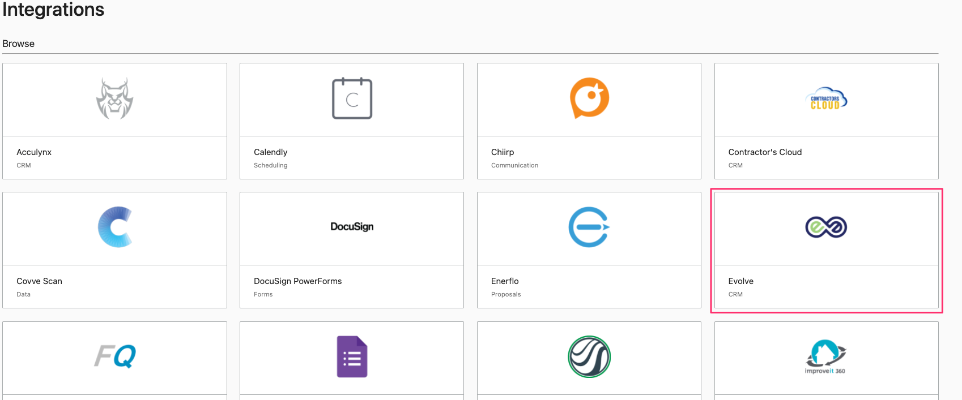Click the Communication label under Chiirp
This screenshot has height=400, width=962.
pos(514,165)
